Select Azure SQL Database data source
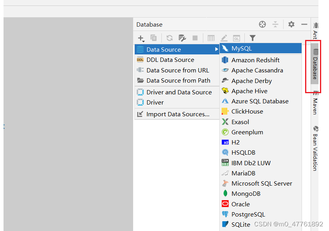The image size is (329, 231). (x=260, y=101)
